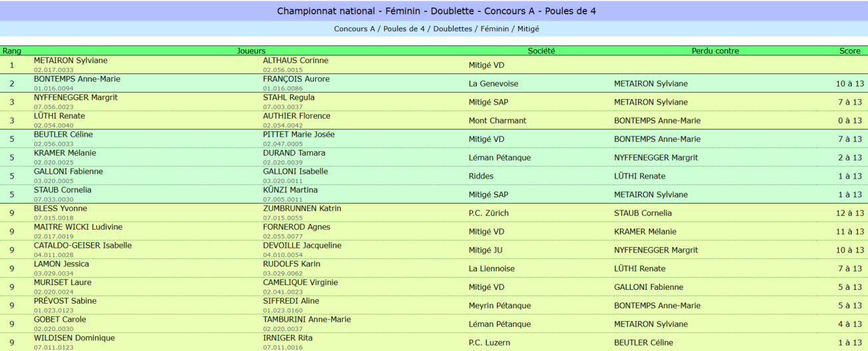
Task: Click the 12 à 13 score
Action: click(850, 214)
